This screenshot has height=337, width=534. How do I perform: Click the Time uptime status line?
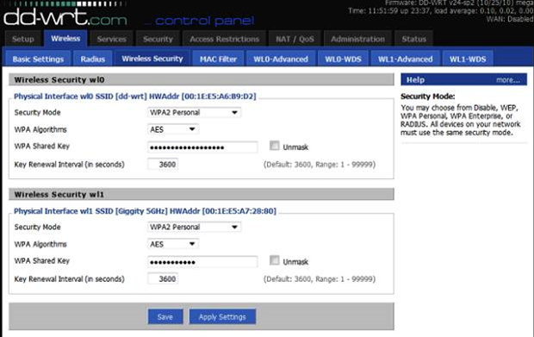pyautogui.click(x=441, y=11)
